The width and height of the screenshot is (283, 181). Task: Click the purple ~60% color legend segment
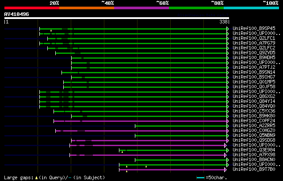(x=141, y=8)
